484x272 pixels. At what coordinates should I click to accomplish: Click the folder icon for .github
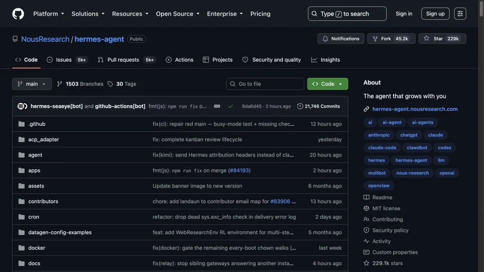[21, 124]
